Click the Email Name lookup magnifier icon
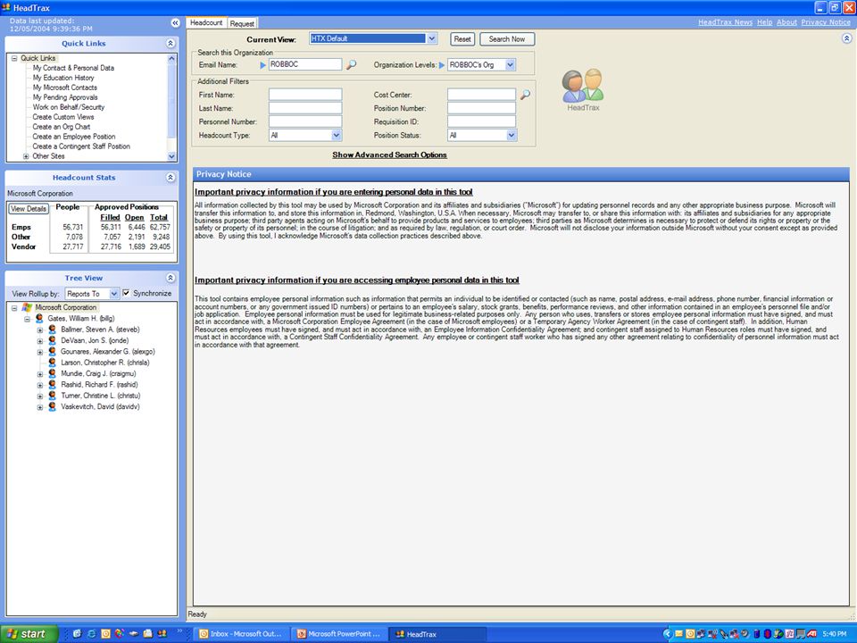Image resolution: width=857 pixels, height=643 pixels. pos(352,64)
